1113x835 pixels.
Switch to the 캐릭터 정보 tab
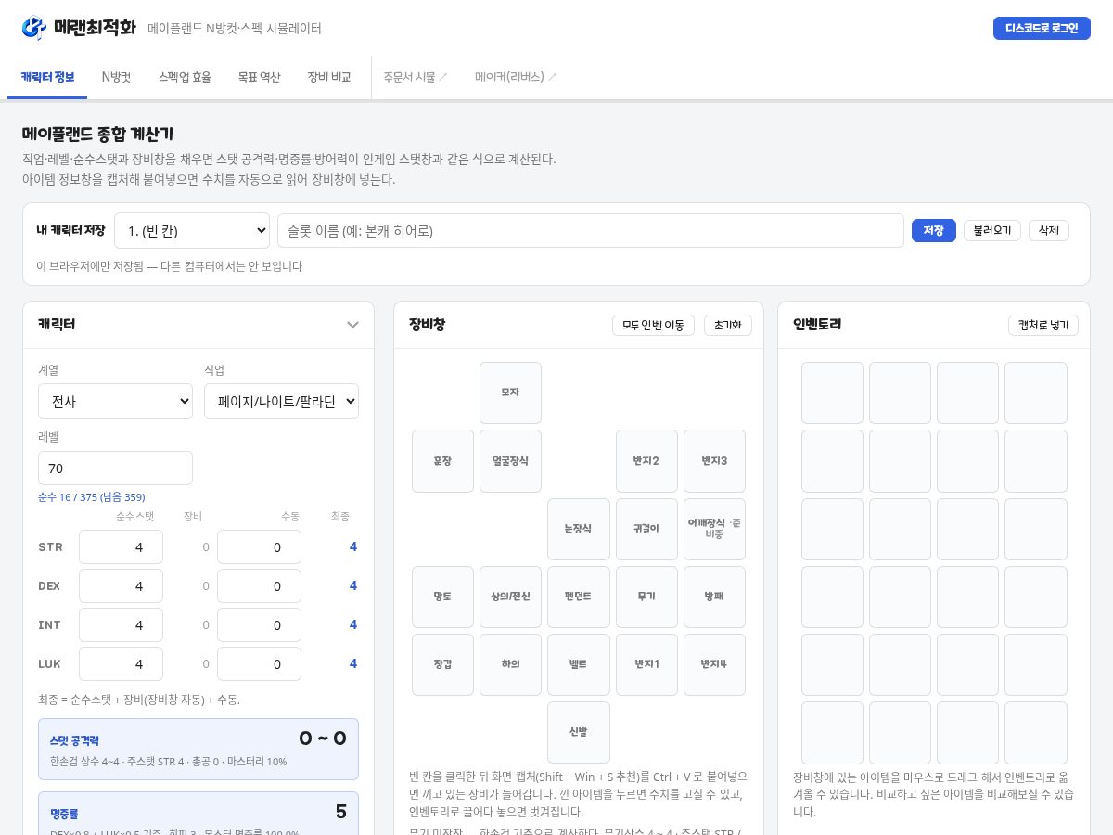(47, 77)
